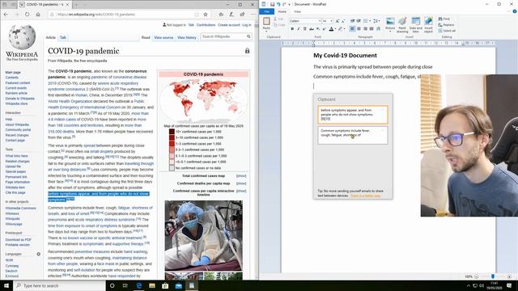This screenshot has height=291, width=518.
Task: Decrease indent in WordPad
Action: pyautogui.click(x=353, y=21)
